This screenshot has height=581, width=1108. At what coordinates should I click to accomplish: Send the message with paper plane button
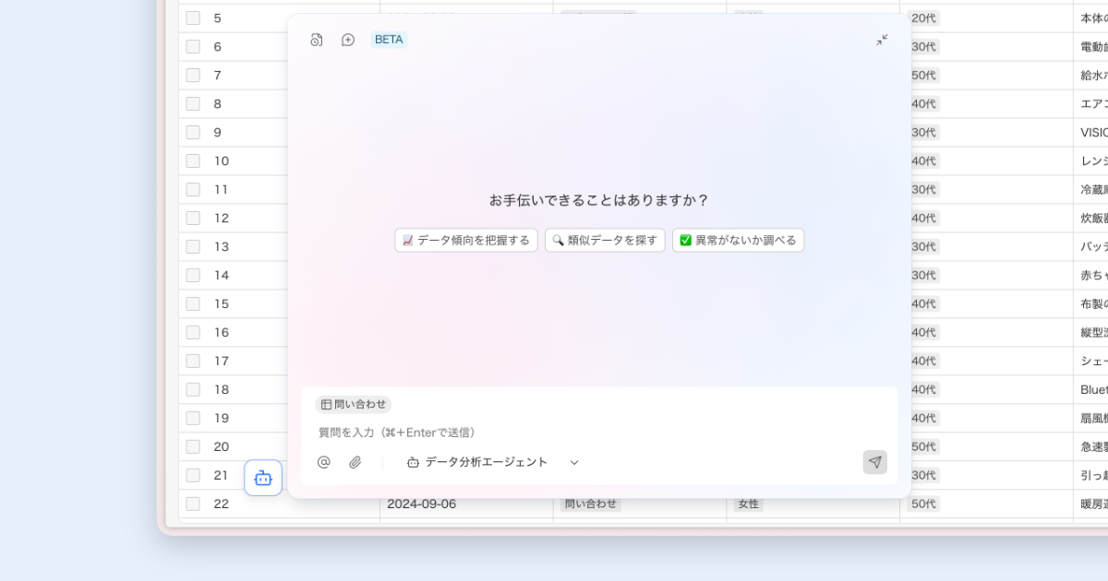pos(875,462)
